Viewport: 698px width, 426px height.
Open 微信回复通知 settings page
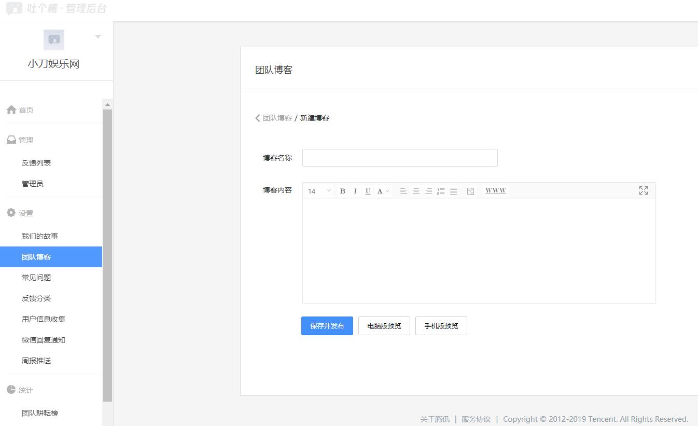point(44,340)
